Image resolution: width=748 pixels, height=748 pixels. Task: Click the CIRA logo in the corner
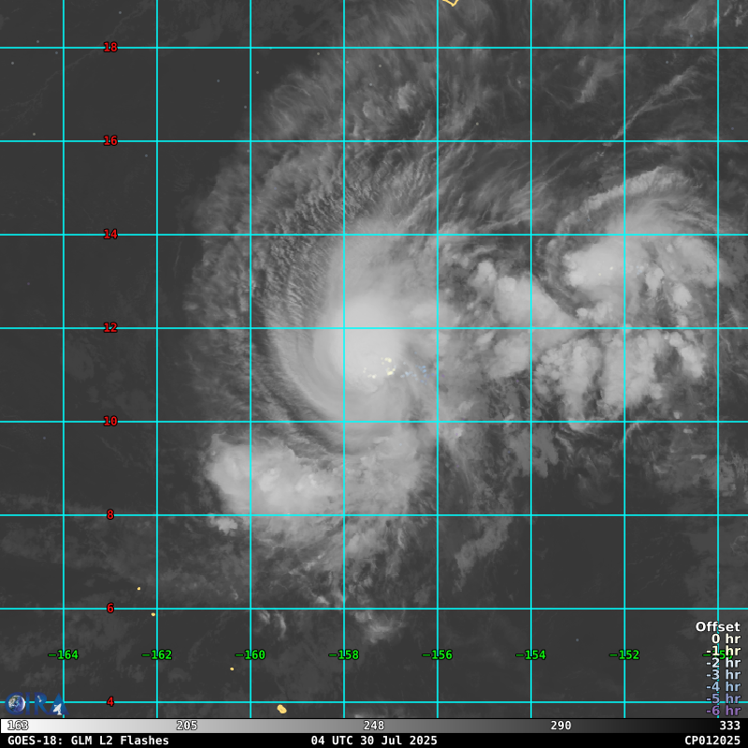point(34,705)
